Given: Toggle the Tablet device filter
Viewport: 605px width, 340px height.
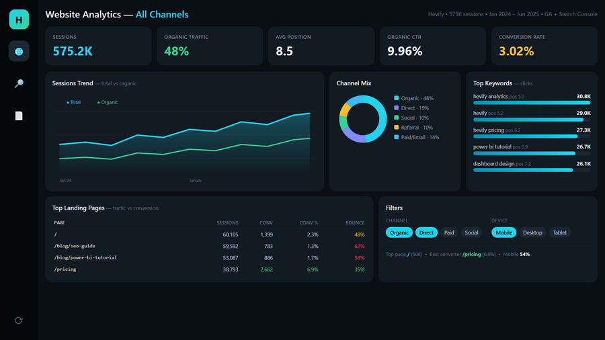Looking at the screenshot, I should (x=560, y=232).
